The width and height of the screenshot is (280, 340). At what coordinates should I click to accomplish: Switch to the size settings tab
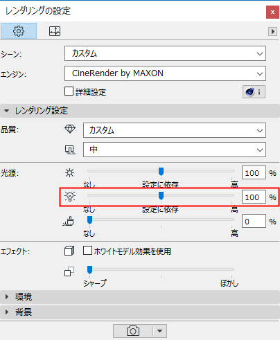pos(55,31)
